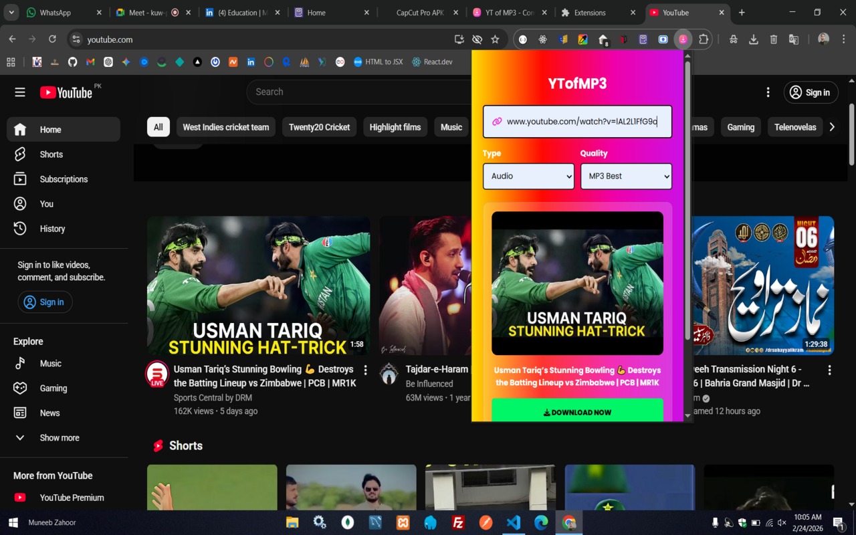Expand Show more in the Explore sidebar

click(x=64, y=438)
